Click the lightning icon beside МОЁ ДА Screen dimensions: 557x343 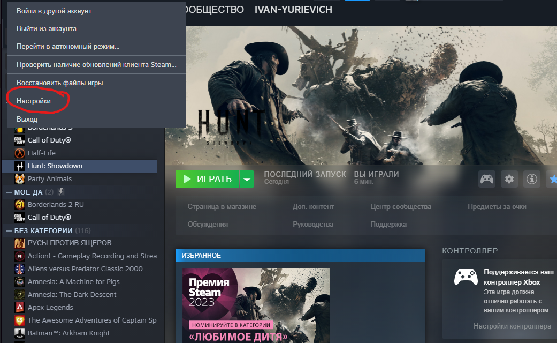pos(61,192)
